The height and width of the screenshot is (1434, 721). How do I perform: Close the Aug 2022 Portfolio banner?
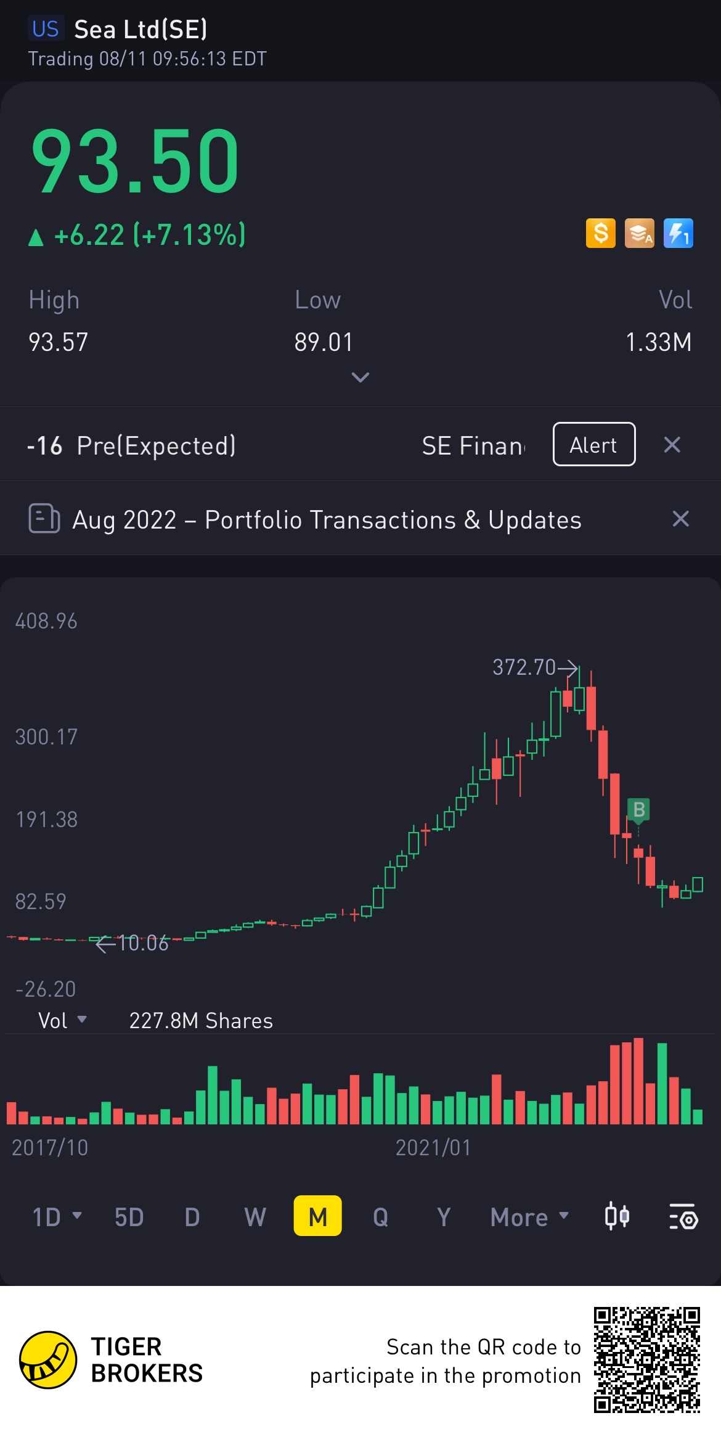click(680, 519)
